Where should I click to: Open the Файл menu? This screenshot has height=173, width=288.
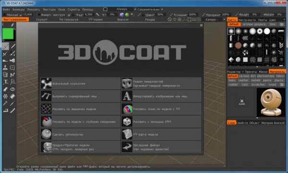[x=6, y=10]
